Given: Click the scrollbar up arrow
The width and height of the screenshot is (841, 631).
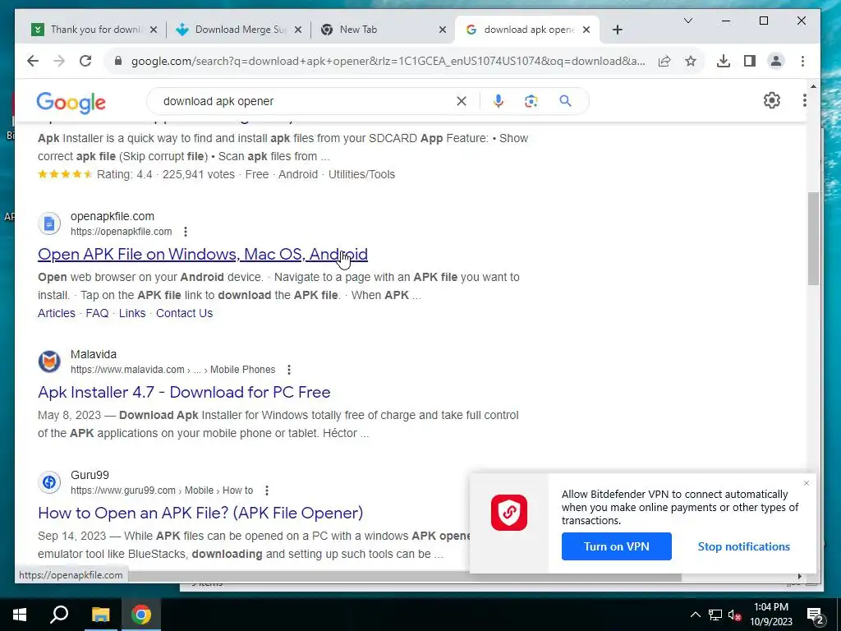Looking at the screenshot, I should (813, 86).
